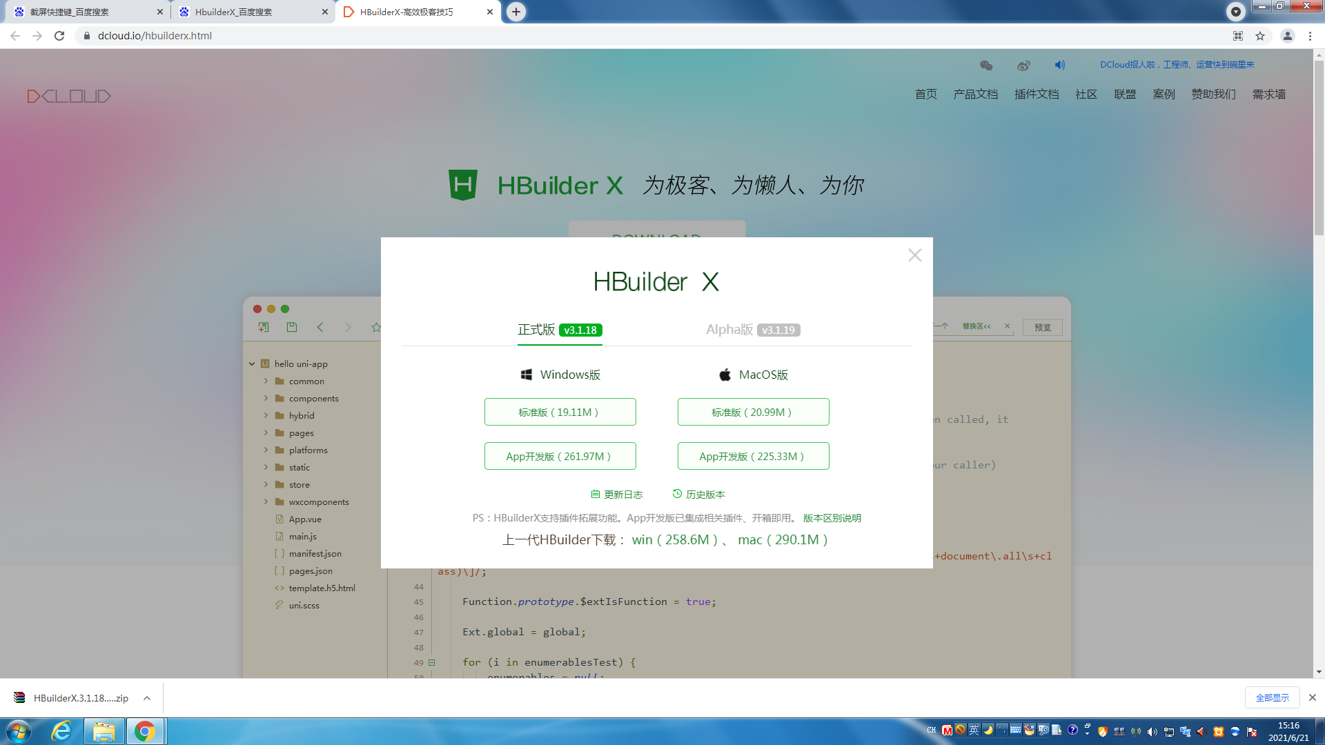Click the Weibo icon in header
Screen dimensions: 1325x745
[x=1023, y=66]
